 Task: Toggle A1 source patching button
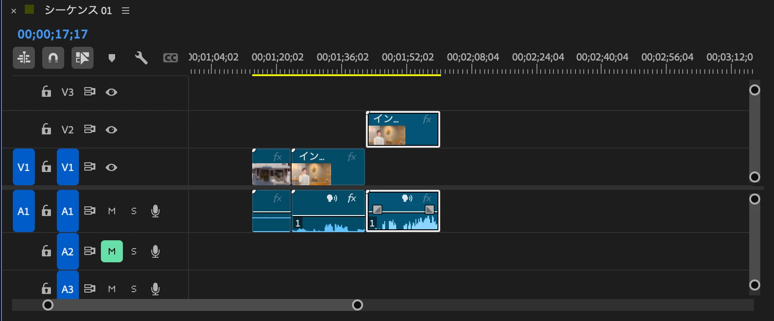(x=24, y=211)
